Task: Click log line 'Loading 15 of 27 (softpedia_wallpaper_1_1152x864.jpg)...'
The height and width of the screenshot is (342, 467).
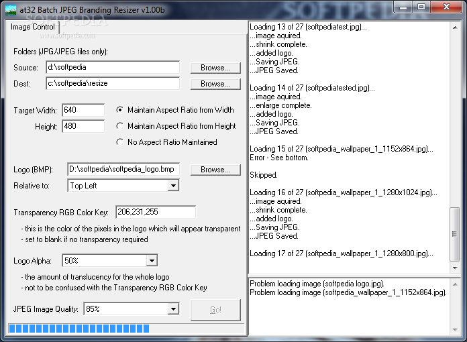Action: click(x=342, y=149)
